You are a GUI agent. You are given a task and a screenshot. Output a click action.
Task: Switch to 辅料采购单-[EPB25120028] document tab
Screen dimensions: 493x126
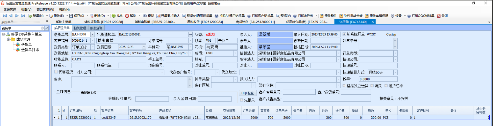(x=103, y=22)
